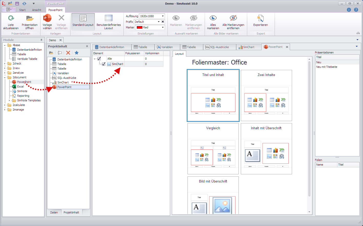Open the red Marker color picker
The width and height of the screenshot is (363, 226).
pyautogui.click(x=163, y=27)
